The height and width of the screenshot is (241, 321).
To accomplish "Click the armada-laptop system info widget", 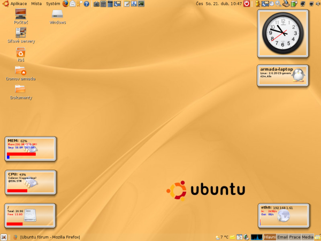I will [282, 76].
